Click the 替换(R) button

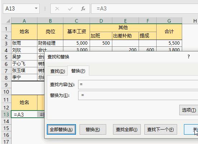93,130
